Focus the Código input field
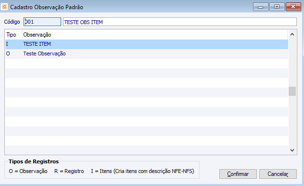 tap(42, 22)
